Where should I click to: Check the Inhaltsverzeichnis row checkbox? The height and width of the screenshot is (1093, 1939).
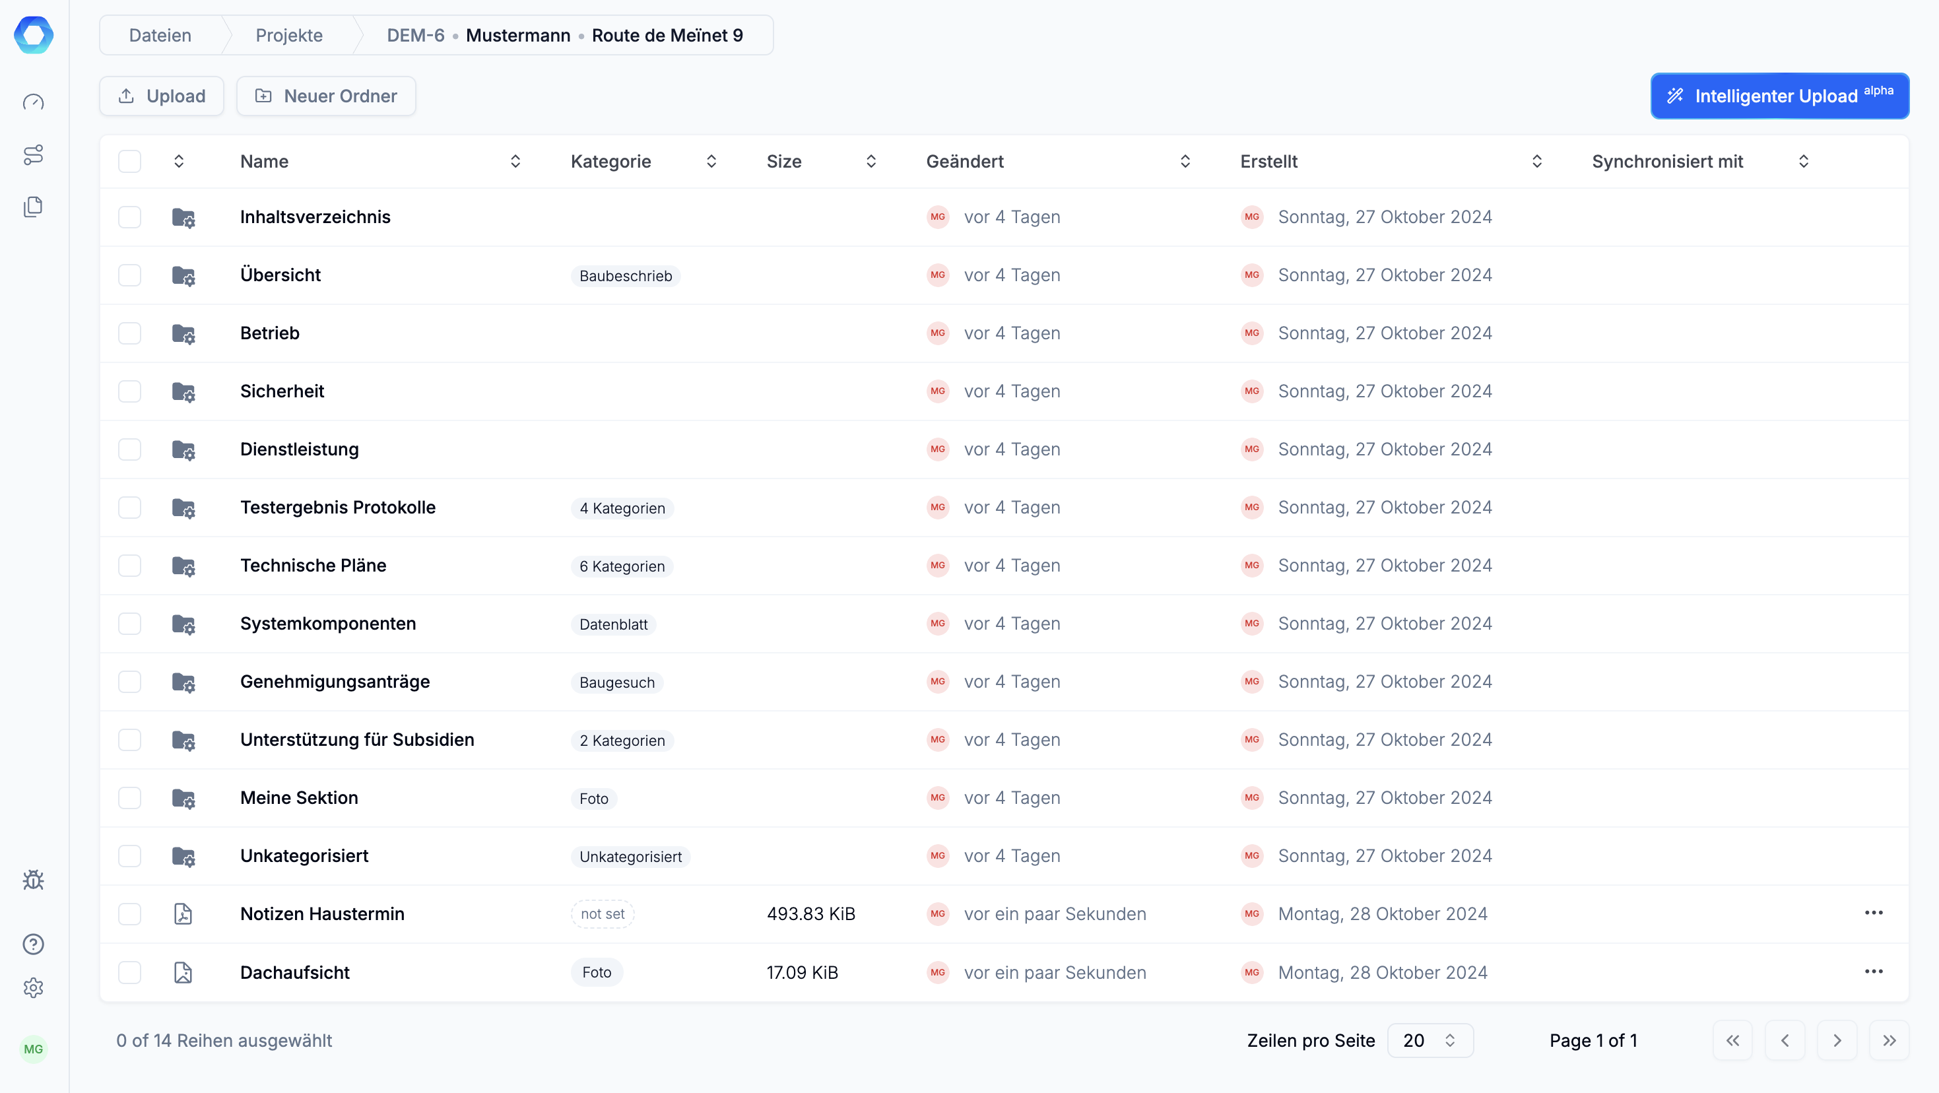[129, 216]
